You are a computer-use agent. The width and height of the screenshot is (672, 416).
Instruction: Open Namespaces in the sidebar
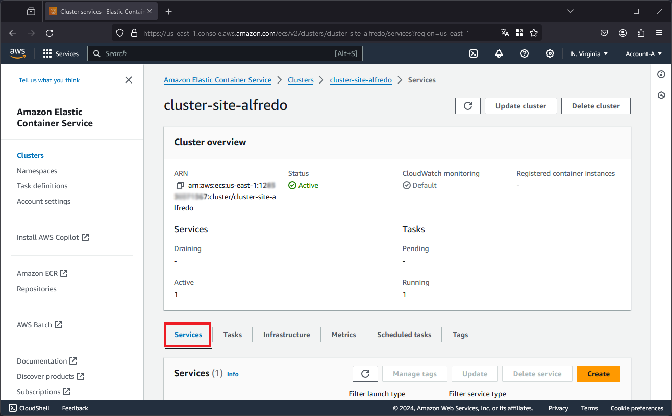click(x=37, y=171)
